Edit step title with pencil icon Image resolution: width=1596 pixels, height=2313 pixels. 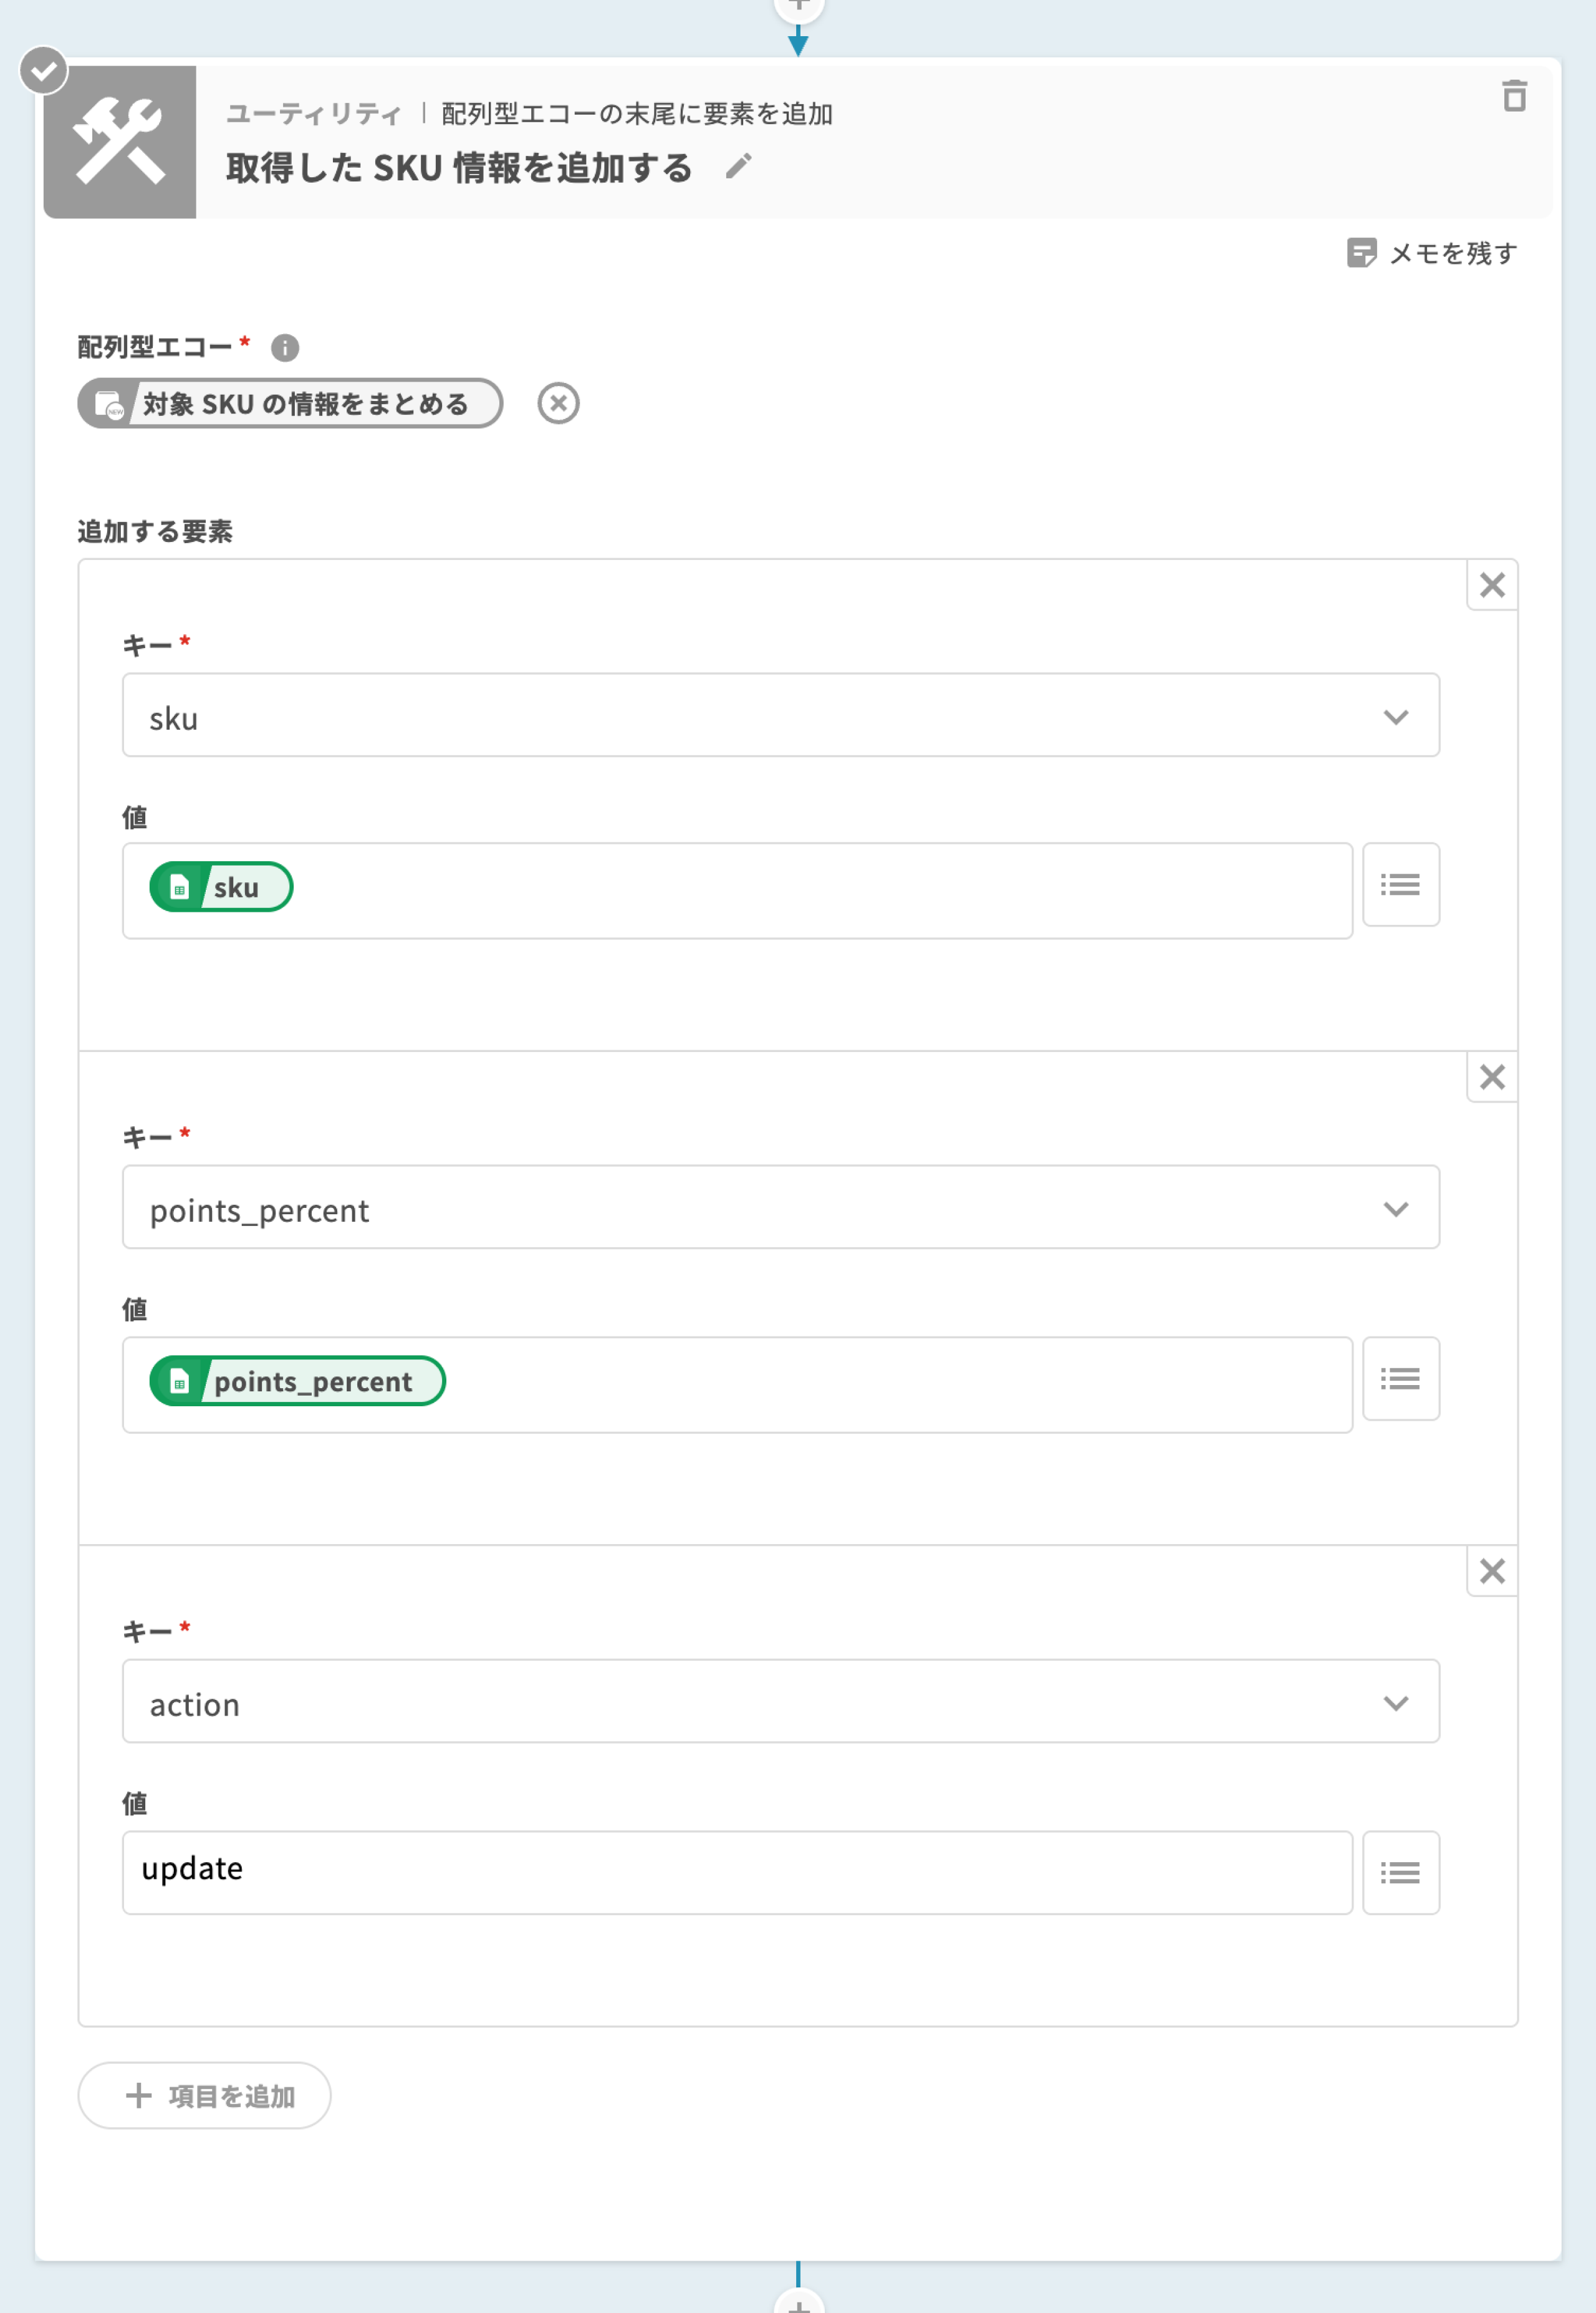coord(738,166)
